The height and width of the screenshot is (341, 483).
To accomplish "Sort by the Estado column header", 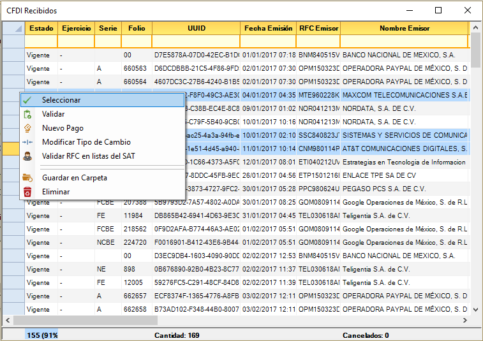I will (x=41, y=29).
